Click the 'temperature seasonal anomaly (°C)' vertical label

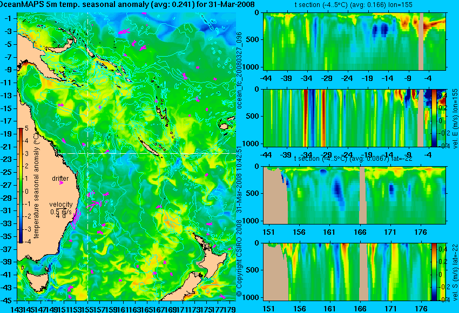pyautogui.click(x=36, y=186)
